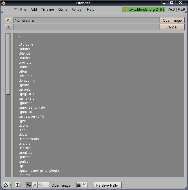This screenshot has height=190, width=188.
Task: Select the .blender folder
Action: coord(26,53)
